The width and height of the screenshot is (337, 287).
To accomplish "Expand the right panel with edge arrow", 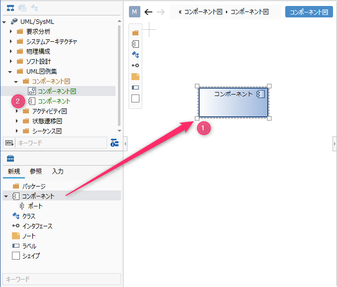I will pos(335,143).
